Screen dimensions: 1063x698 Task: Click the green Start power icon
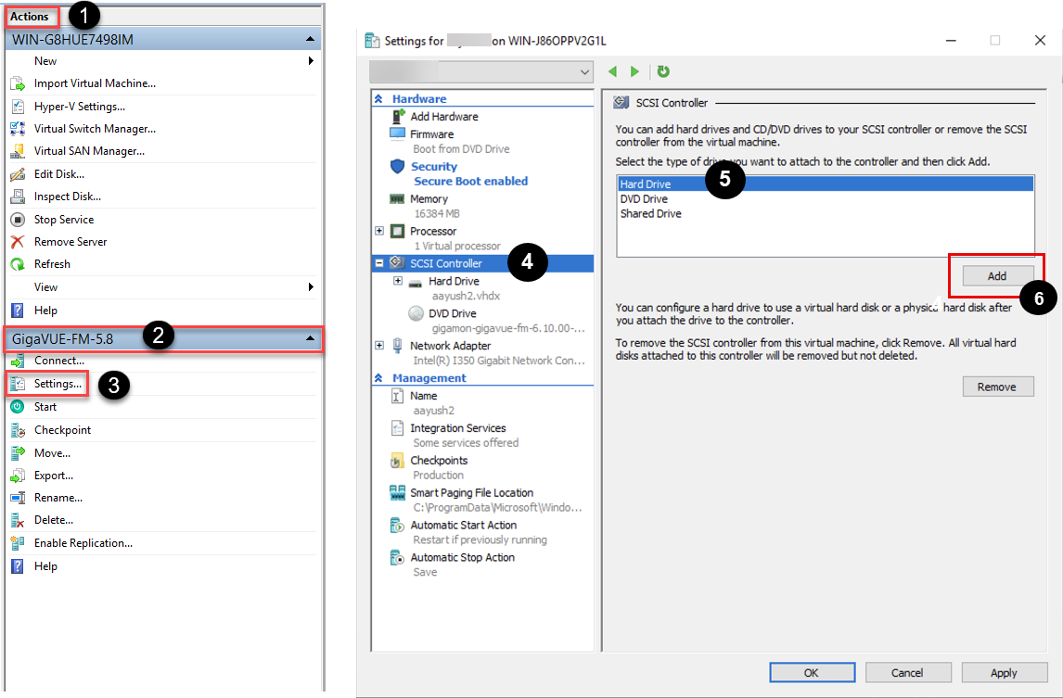[17, 407]
